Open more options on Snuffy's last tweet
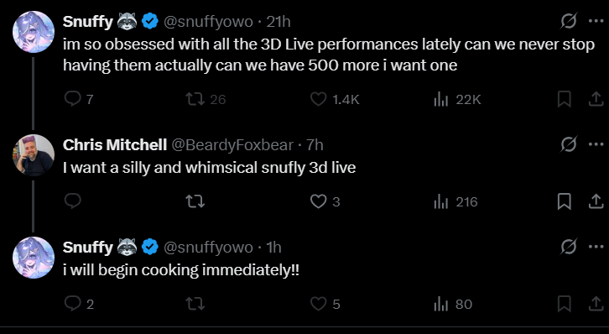 [596, 247]
